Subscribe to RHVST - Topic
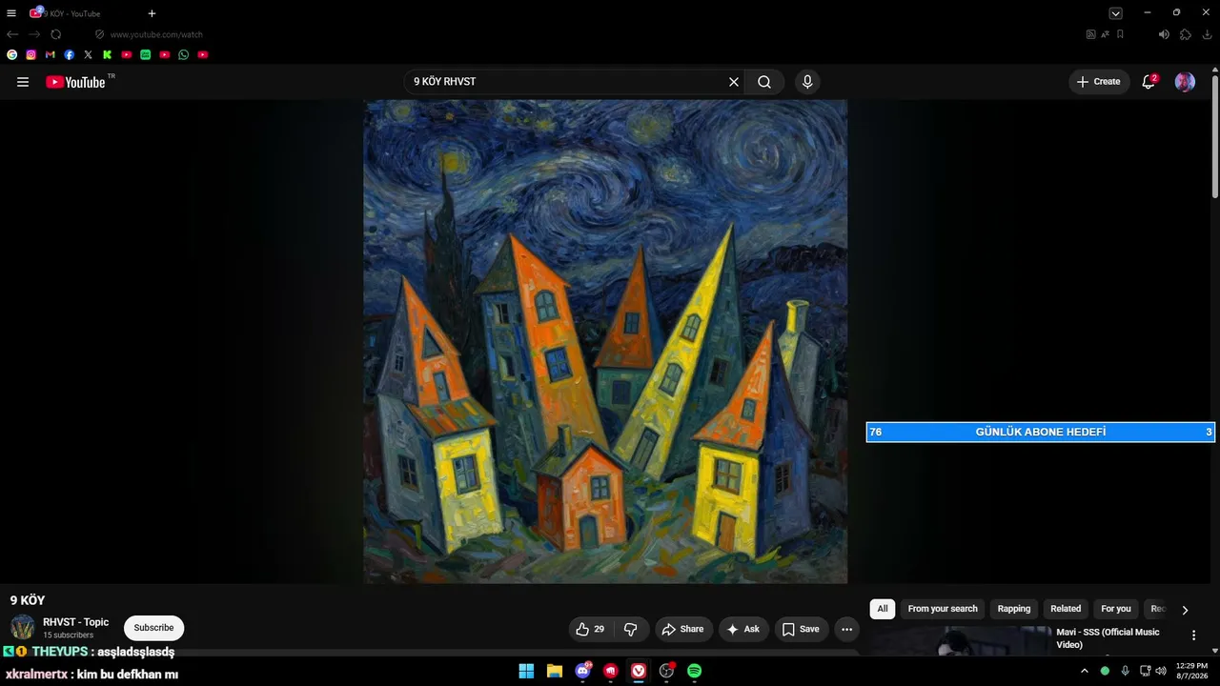The image size is (1220, 686). point(153,628)
